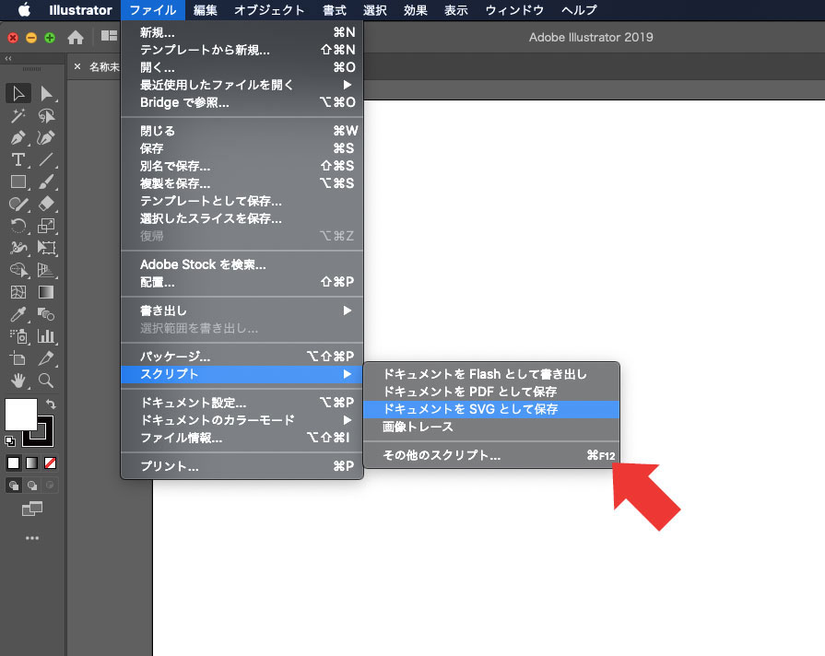Select the Zoom tool
825x656 pixels.
(x=46, y=381)
